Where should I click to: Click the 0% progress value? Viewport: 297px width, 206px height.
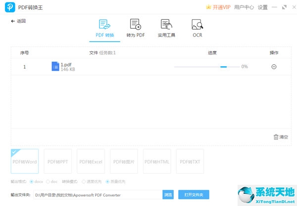[x=245, y=67]
